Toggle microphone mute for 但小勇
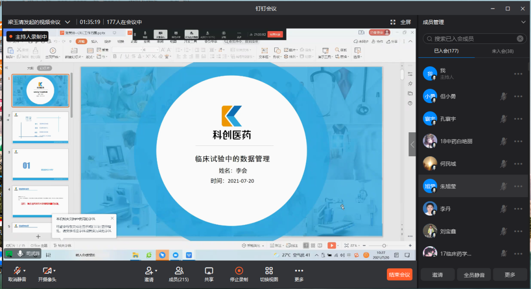The width and height of the screenshot is (531, 289). tap(504, 96)
